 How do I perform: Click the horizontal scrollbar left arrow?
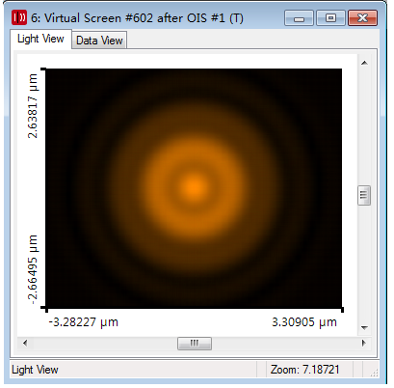point(25,343)
